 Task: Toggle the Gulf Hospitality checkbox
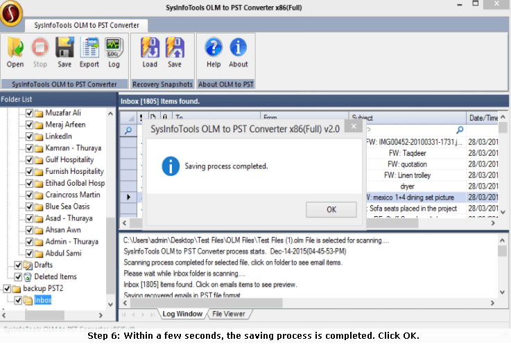pos(29,160)
